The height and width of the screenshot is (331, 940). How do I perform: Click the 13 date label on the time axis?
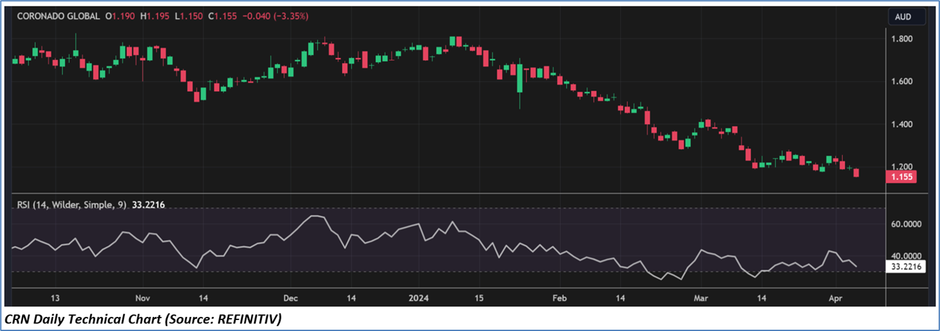click(x=55, y=299)
